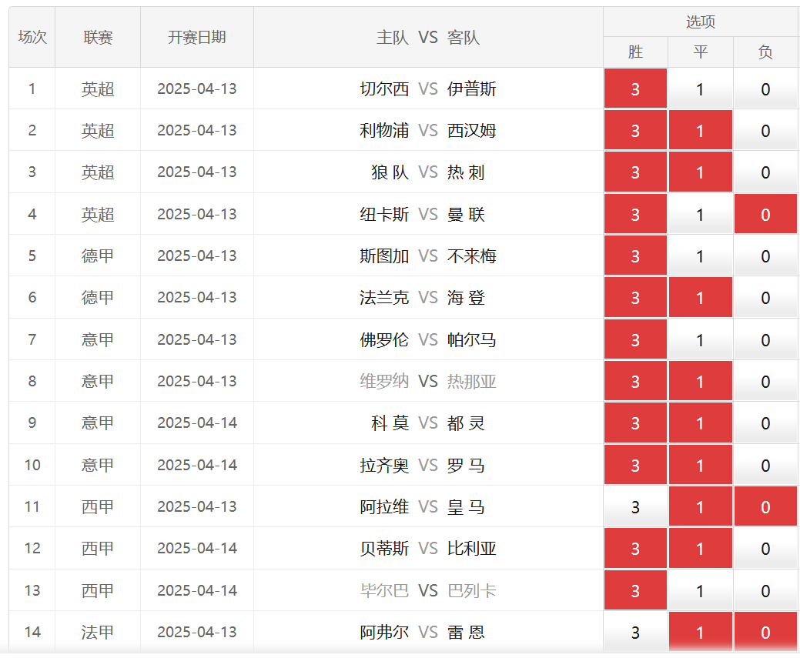
Task: Click the 开赛日期 column header
Action: 197,37
